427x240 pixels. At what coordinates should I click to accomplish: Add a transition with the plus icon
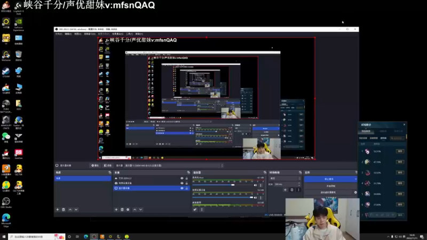pos(285,190)
